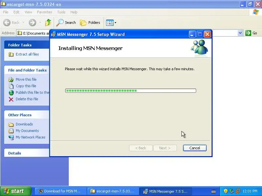
Task: Click the Forward arrow icon in Explorer toolbar
Action: point(32,23)
